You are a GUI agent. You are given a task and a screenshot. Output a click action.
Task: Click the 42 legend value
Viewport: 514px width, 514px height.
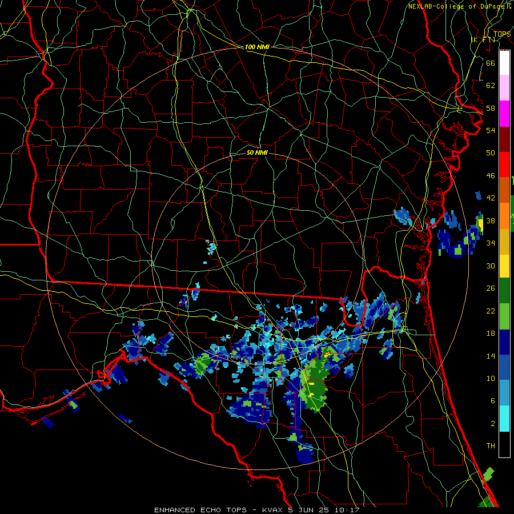pyautogui.click(x=491, y=198)
